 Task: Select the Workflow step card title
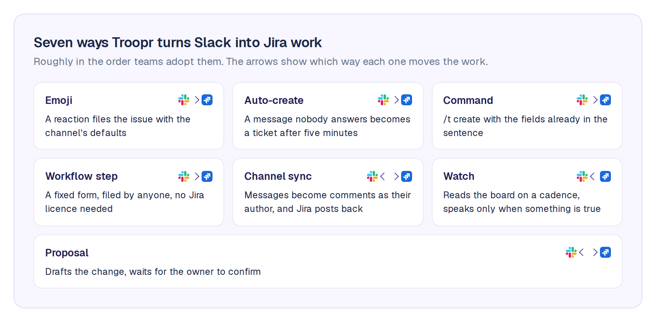point(81,176)
